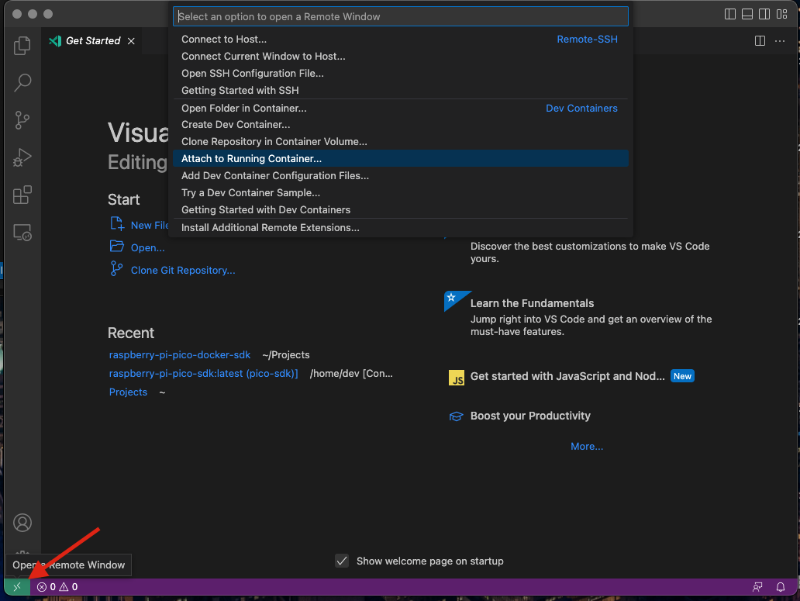The width and height of the screenshot is (800, 601).
Task: Select Install Additional Remote Extensions...
Action: tap(401, 227)
